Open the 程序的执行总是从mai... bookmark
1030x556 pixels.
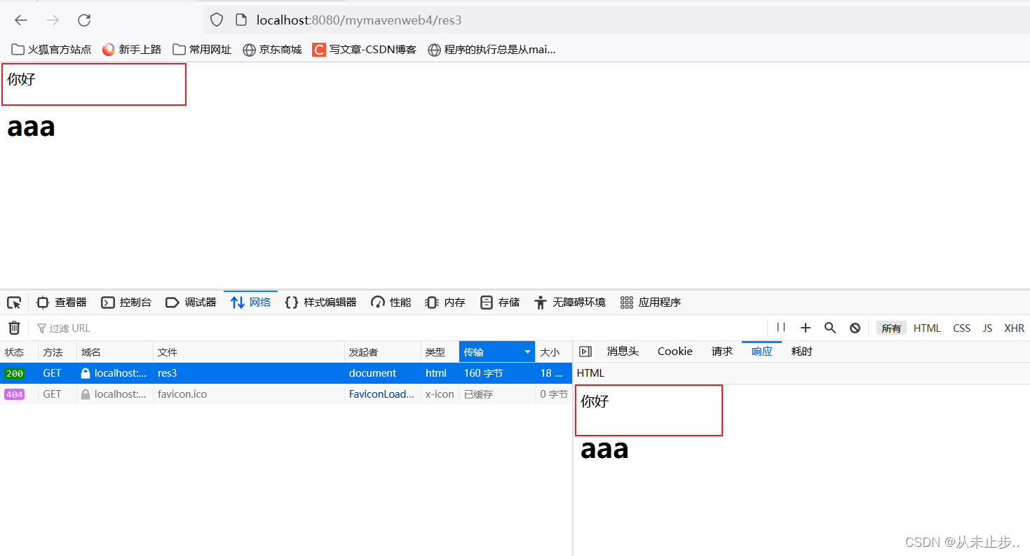pyautogui.click(x=492, y=50)
